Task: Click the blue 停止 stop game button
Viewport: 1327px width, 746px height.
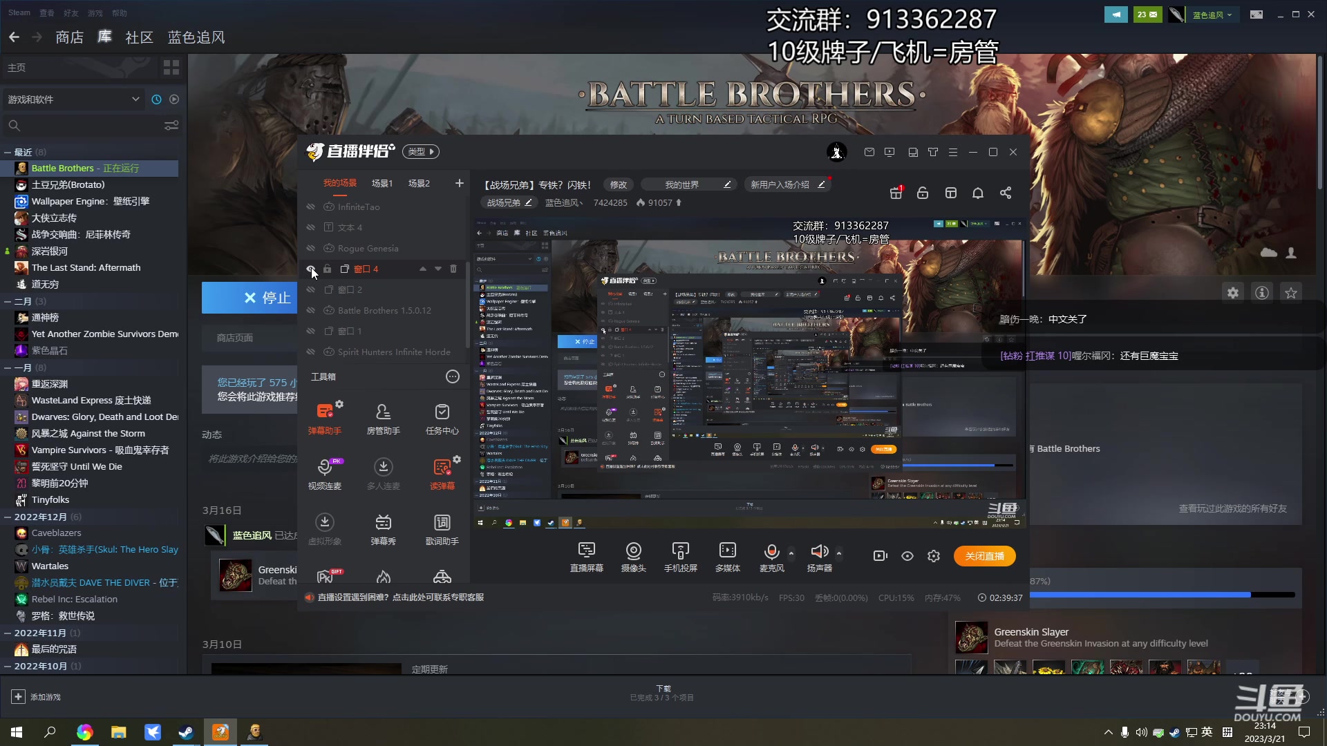Action: 250,298
